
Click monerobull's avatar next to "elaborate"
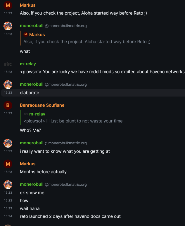pos(8,85)
